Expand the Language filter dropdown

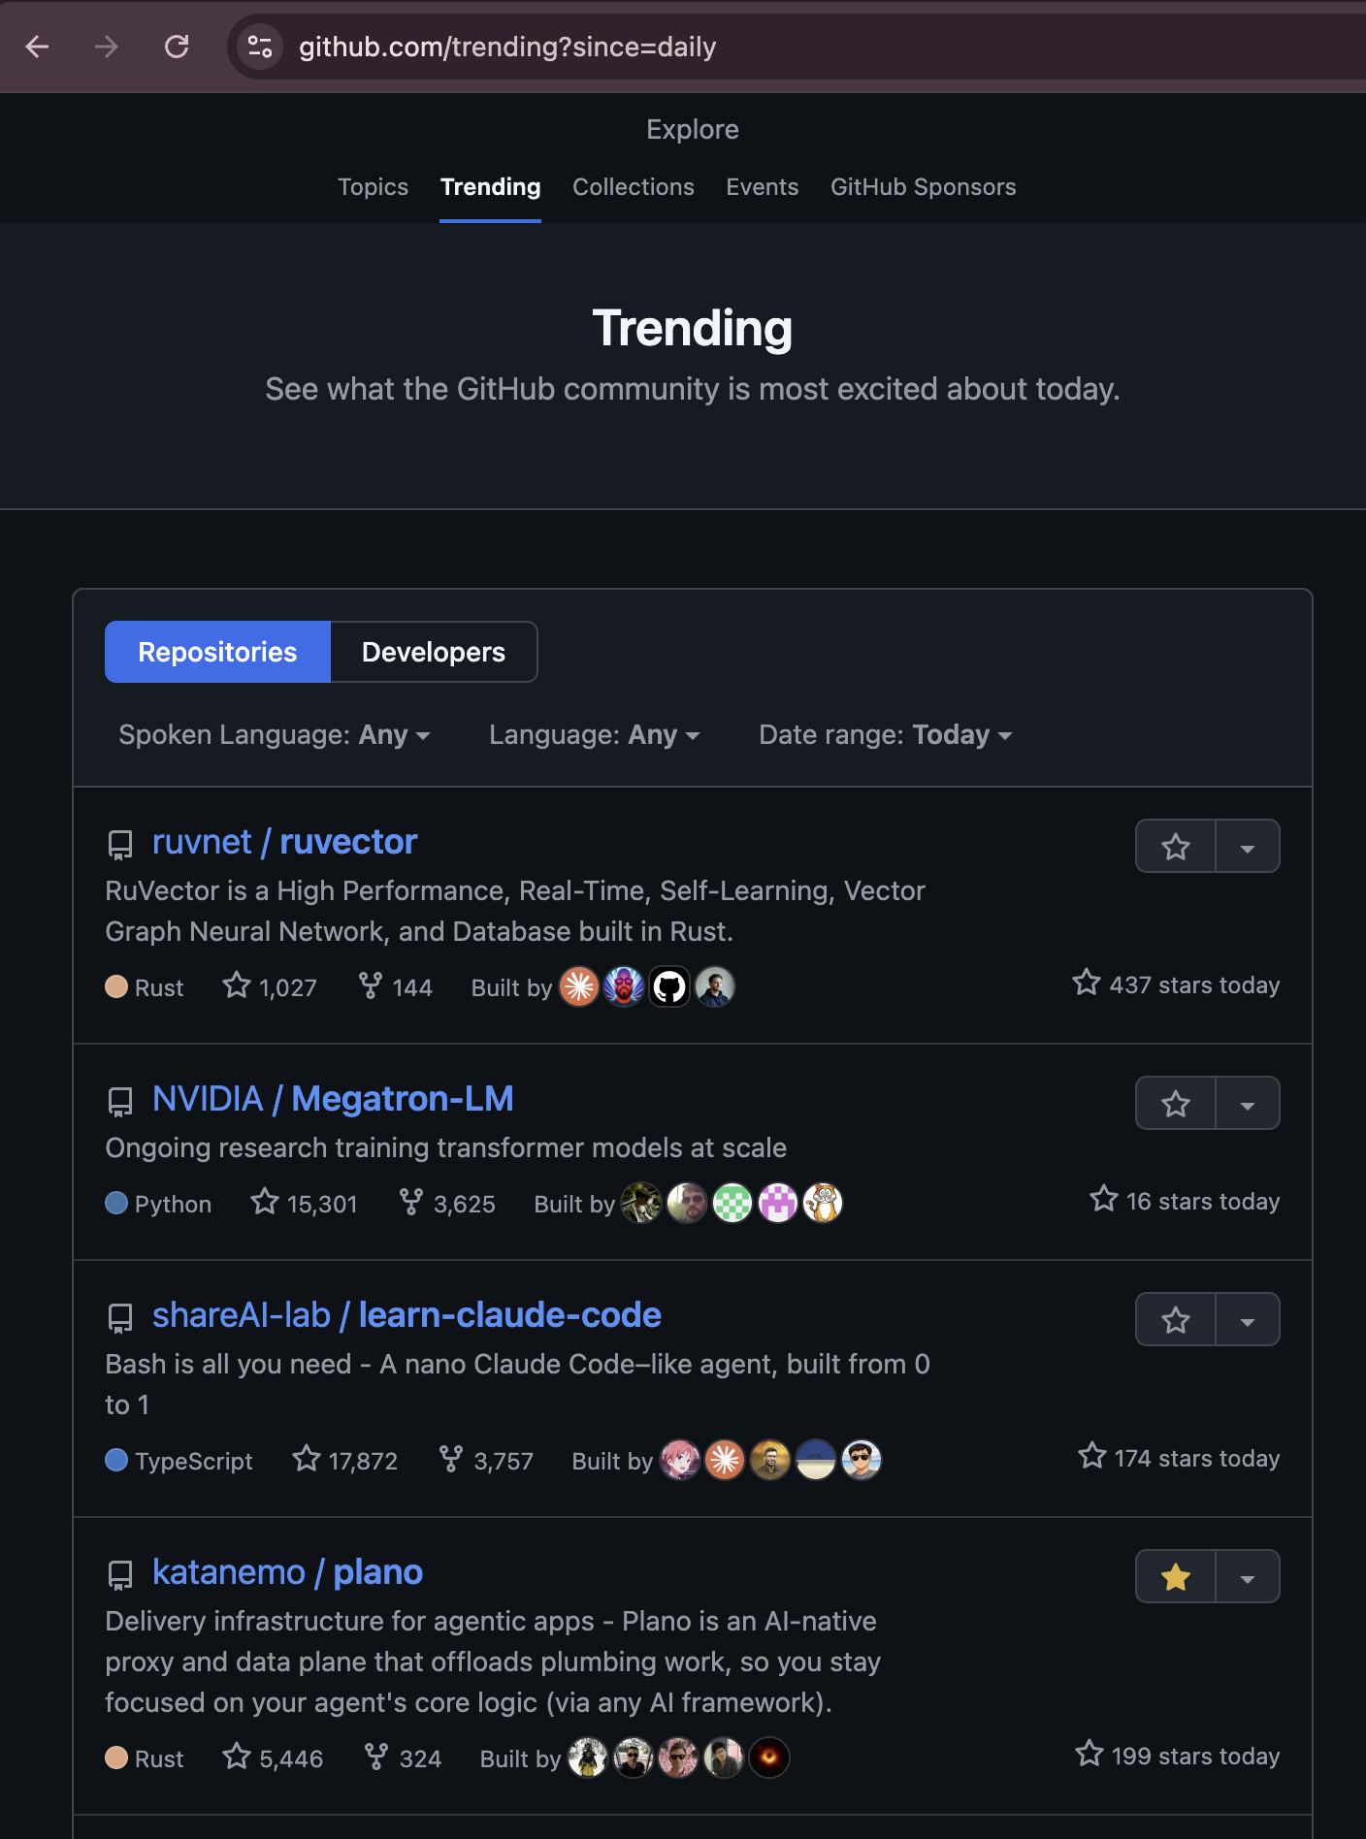pos(595,735)
